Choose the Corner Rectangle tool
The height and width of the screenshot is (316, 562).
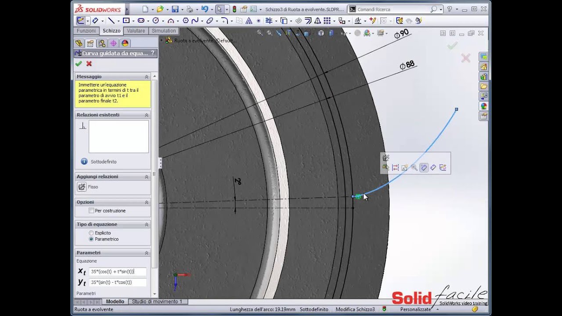coord(126,21)
